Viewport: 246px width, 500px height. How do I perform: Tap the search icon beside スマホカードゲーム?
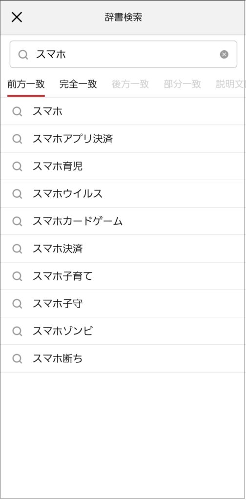17,221
